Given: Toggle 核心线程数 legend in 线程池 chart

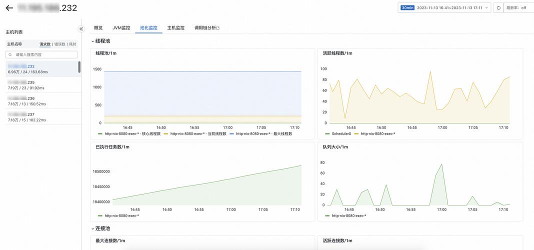Looking at the screenshot, I should pos(129,134).
